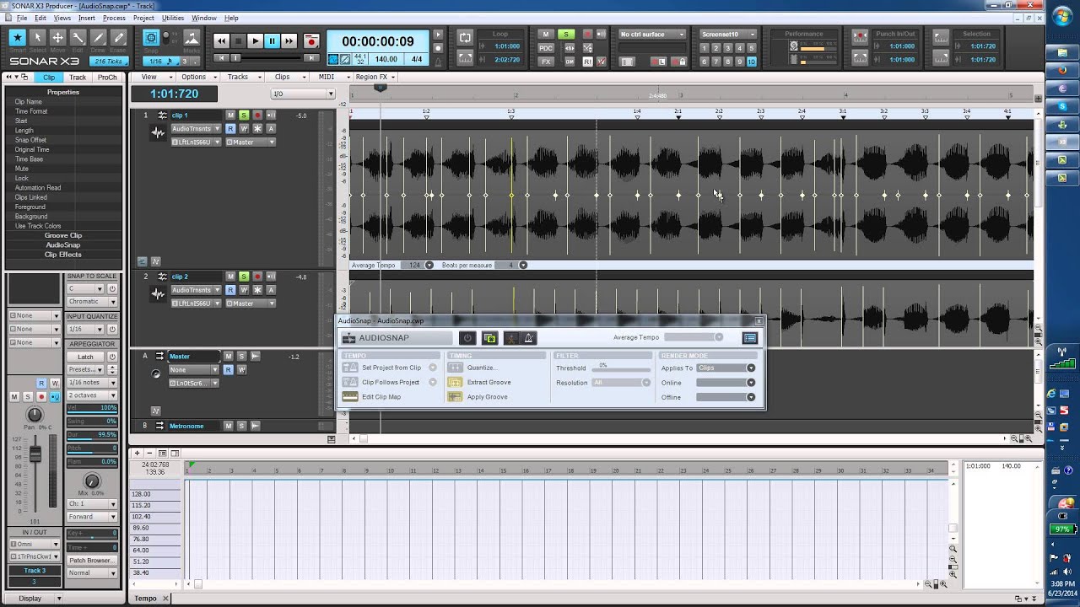1080x607 pixels.
Task: Open Region FX track view menu
Action: [375, 77]
